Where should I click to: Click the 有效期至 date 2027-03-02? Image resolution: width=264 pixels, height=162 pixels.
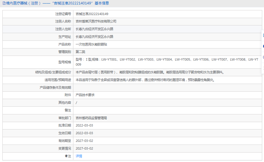[84, 141]
